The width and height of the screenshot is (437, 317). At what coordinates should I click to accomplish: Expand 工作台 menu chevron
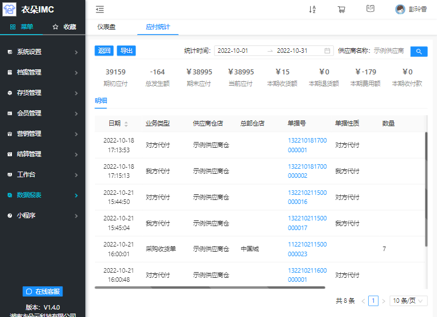(x=76, y=175)
